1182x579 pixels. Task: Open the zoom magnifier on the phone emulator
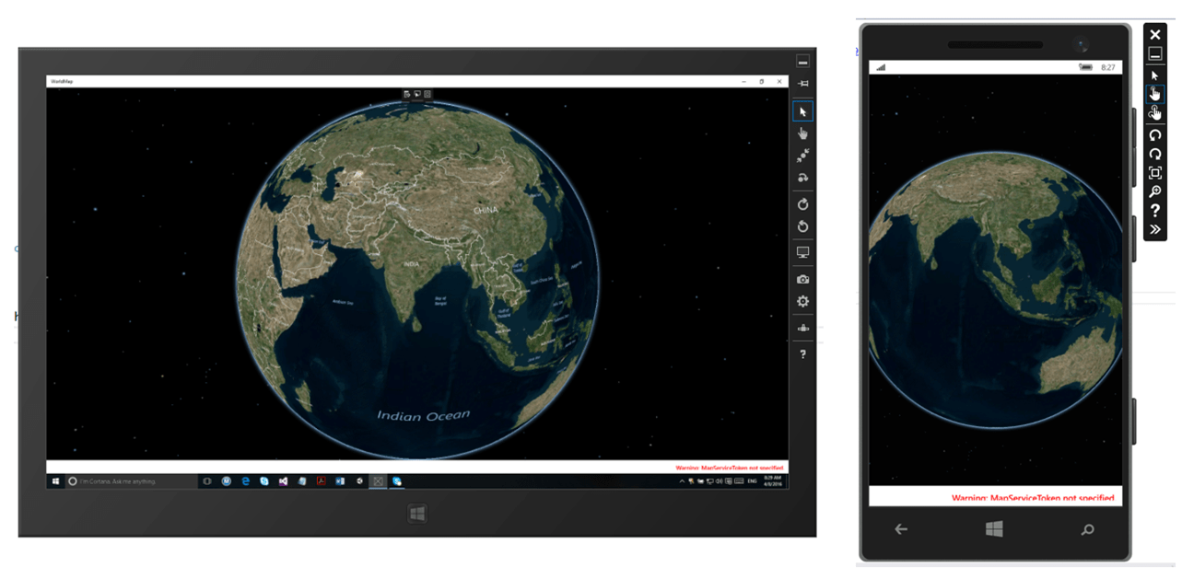click(x=1154, y=191)
